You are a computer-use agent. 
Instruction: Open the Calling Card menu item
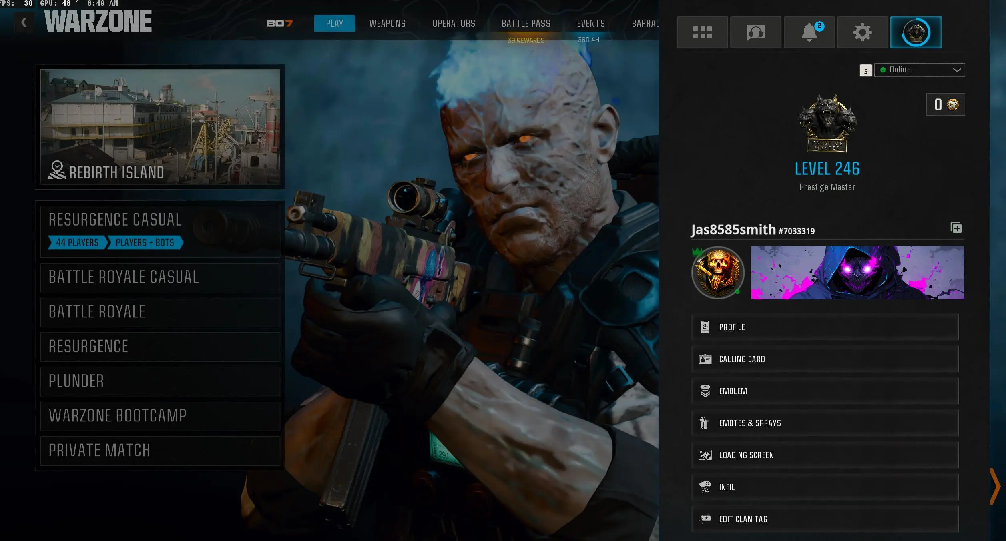(x=825, y=359)
